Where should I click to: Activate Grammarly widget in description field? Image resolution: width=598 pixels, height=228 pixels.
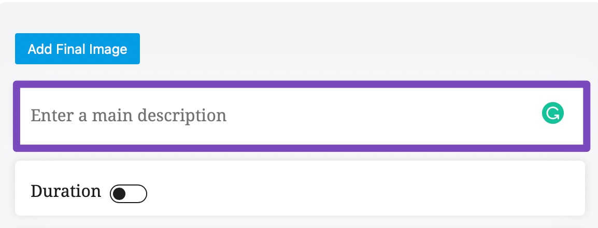pos(552,113)
